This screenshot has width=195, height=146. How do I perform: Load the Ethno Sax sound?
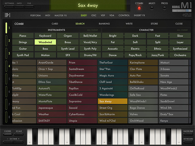[x=52, y=82]
